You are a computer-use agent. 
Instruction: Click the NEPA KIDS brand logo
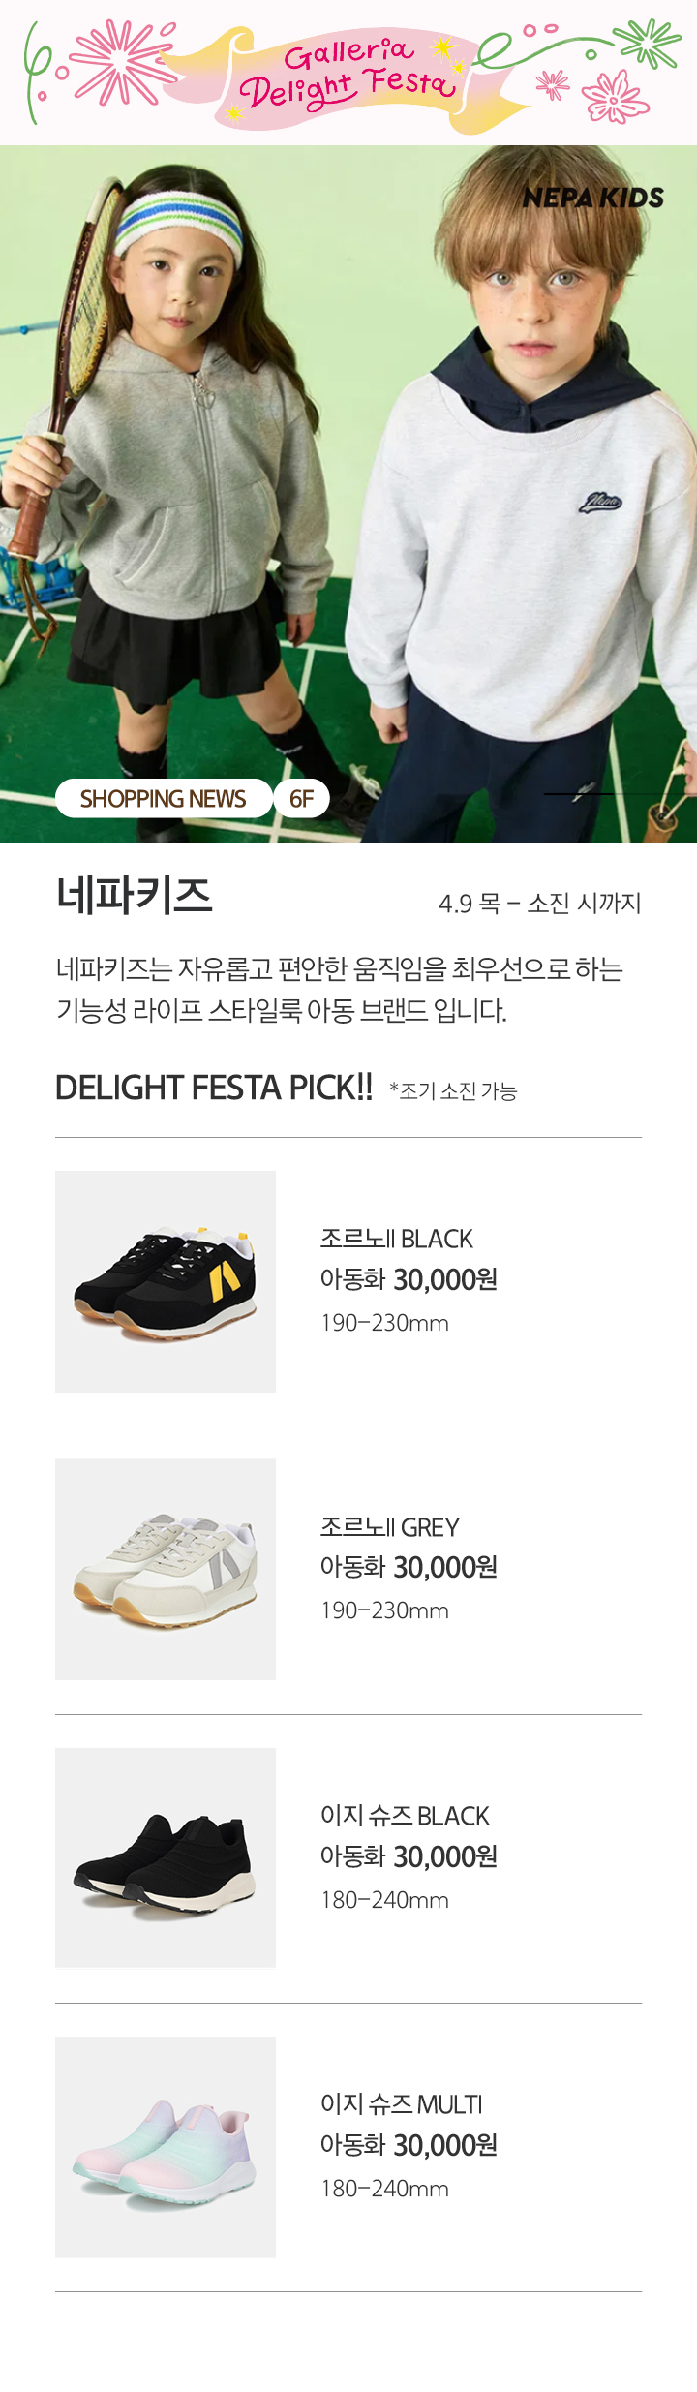tap(592, 199)
